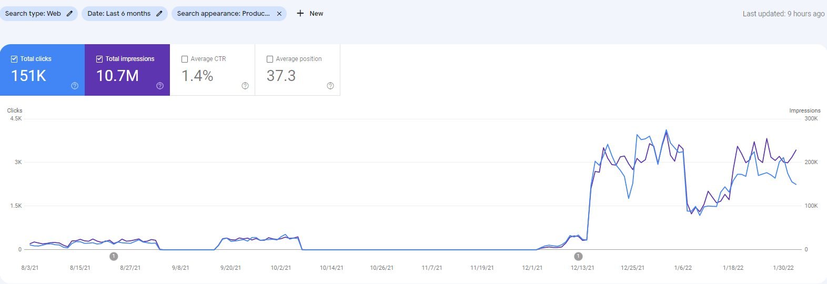The height and width of the screenshot is (284, 827).
Task: Open help icon on Total impressions card
Action: click(160, 86)
